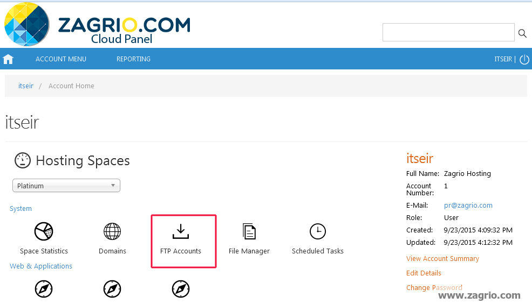Screen dimensions: 532x304
Task: Open the Domains globe icon
Action: point(112,231)
